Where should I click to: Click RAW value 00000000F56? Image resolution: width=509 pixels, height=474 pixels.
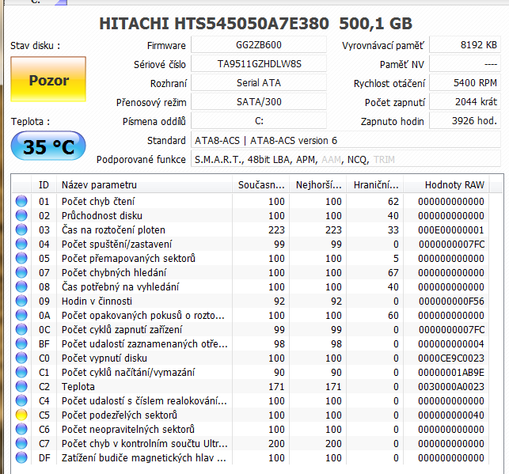pyautogui.click(x=451, y=301)
